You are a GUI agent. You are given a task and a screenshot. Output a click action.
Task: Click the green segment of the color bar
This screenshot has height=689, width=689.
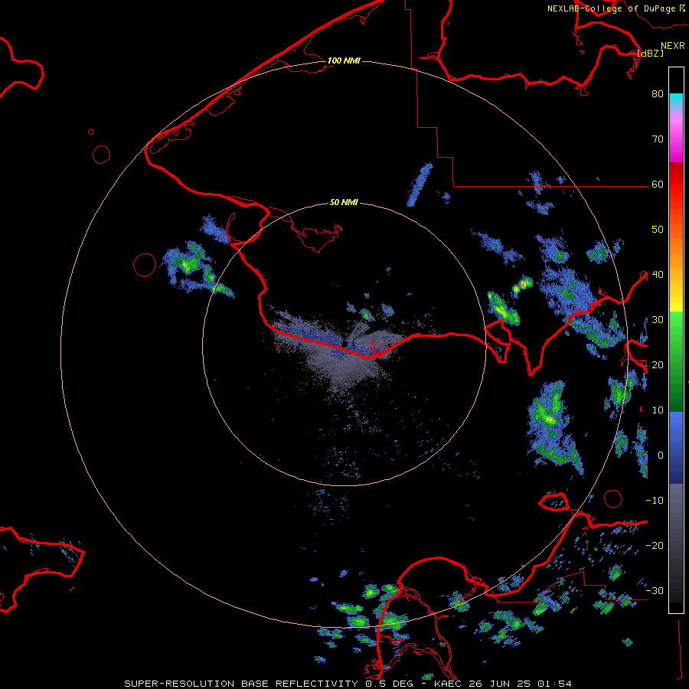[676, 361]
